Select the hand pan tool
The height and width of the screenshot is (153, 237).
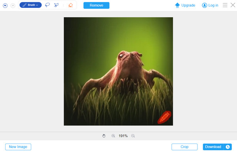click(104, 136)
